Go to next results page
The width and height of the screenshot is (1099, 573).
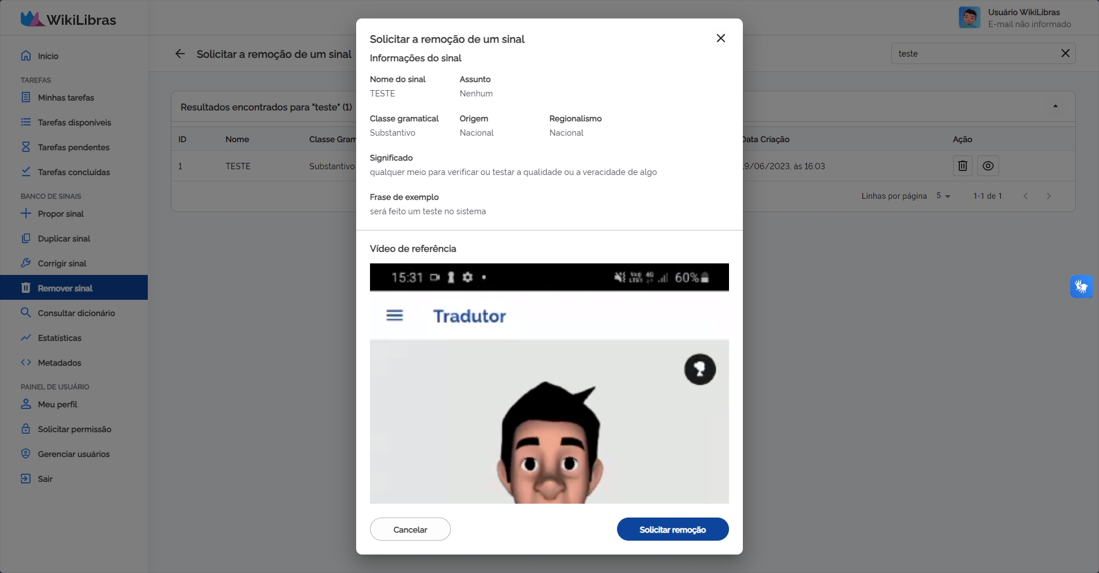(1049, 196)
